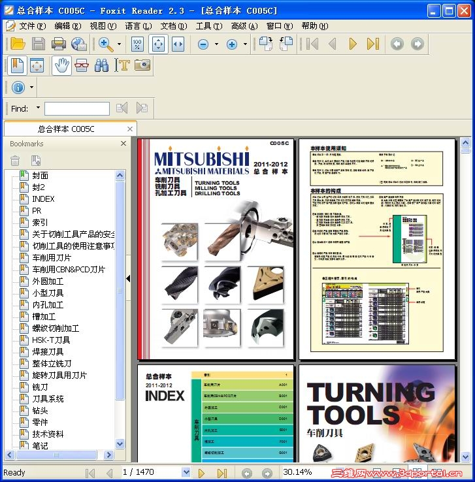Open the 工具(T) menu
This screenshot has height=482, width=475.
(x=209, y=26)
